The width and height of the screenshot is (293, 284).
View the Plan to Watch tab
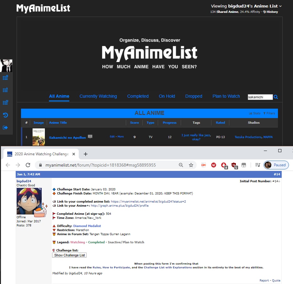226,96
